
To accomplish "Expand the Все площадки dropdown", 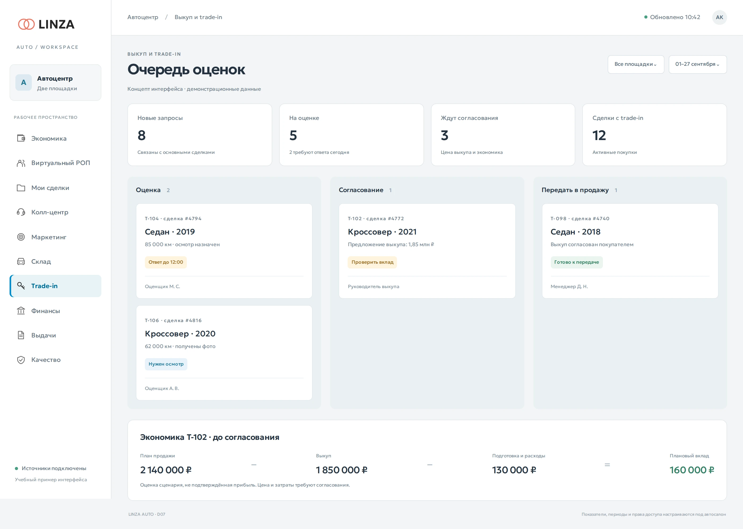I will click(636, 64).
